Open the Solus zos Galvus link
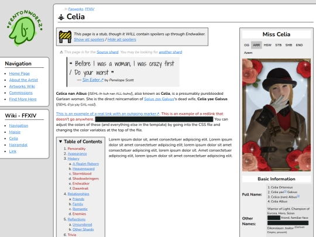This screenshot has width=316, height=237. 159,99
